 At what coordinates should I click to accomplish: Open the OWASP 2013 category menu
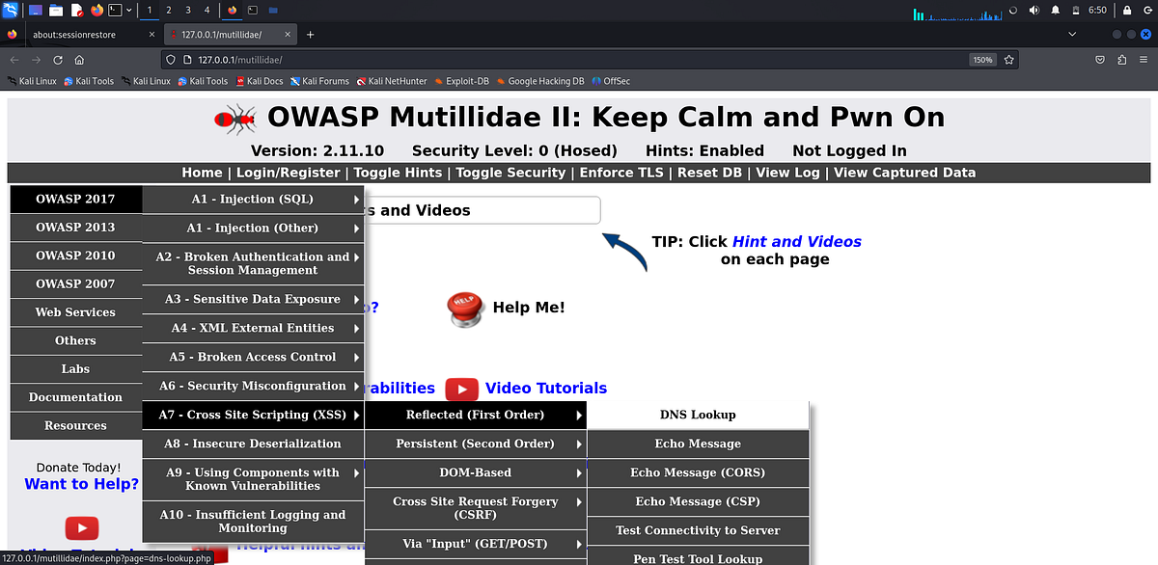pyautogui.click(x=75, y=228)
